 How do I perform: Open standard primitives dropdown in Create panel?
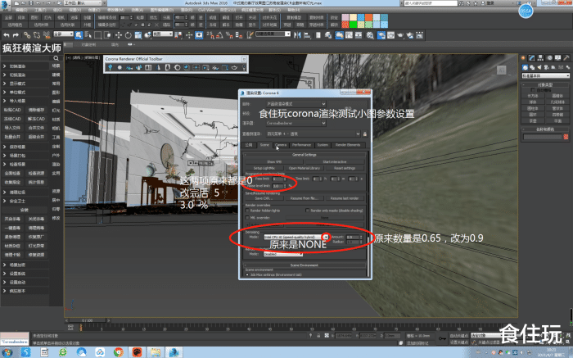point(546,75)
